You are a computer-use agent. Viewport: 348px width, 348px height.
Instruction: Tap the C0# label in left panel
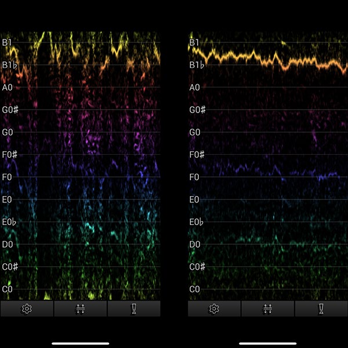click(x=9, y=267)
